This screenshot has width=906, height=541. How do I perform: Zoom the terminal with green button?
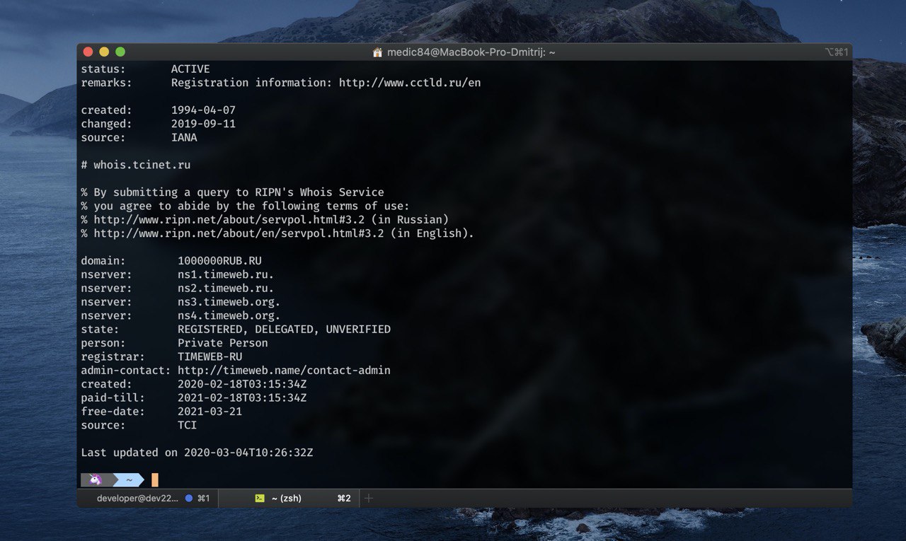click(x=120, y=52)
